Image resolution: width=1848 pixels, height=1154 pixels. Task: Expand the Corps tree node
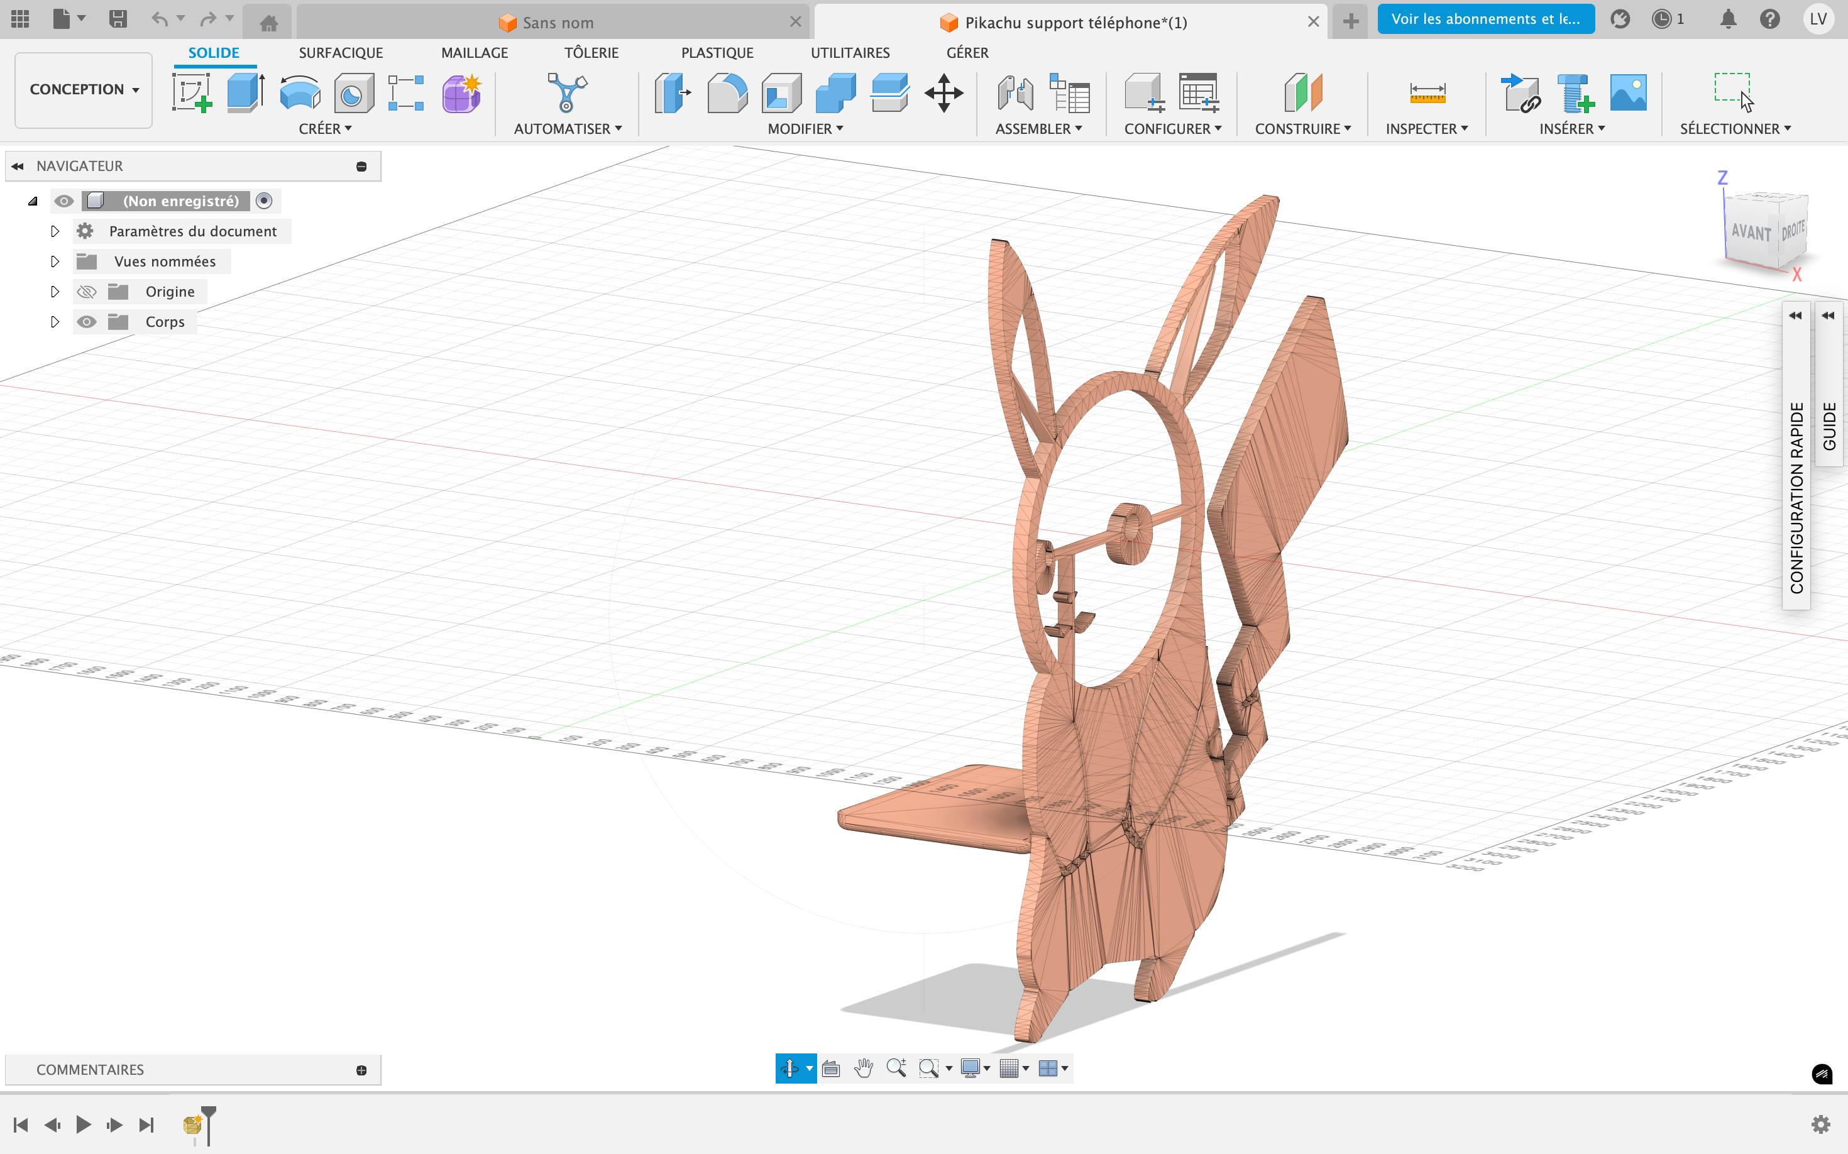click(54, 322)
